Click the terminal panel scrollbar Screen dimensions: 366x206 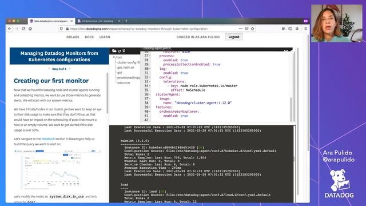295,159
